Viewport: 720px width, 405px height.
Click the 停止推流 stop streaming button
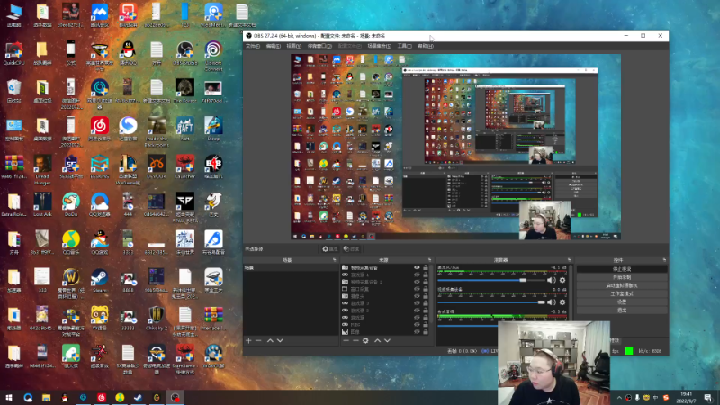[x=622, y=269]
